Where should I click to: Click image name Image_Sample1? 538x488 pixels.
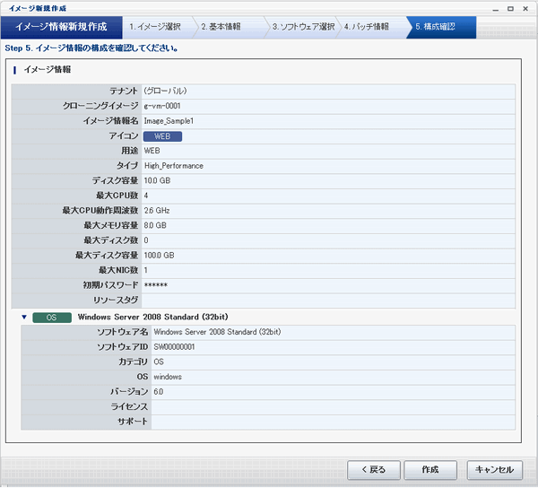pos(169,121)
